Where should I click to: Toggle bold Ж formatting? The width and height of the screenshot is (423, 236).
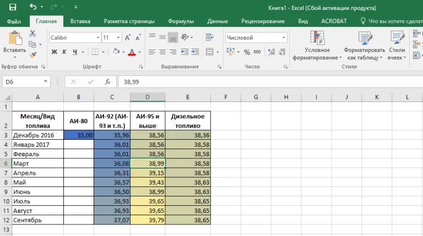pos(54,52)
